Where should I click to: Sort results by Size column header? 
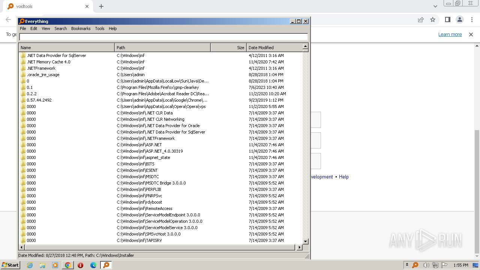click(x=228, y=48)
